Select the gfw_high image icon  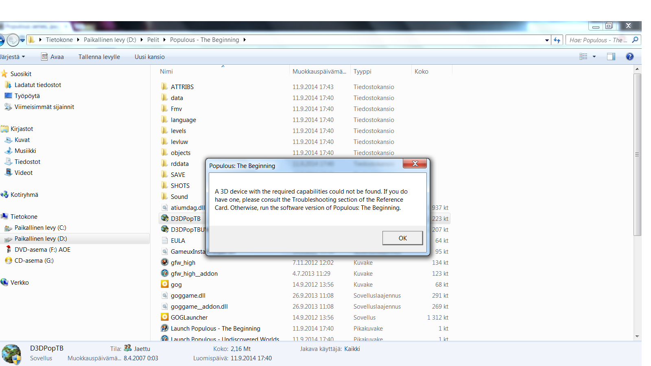tap(164, 262)
